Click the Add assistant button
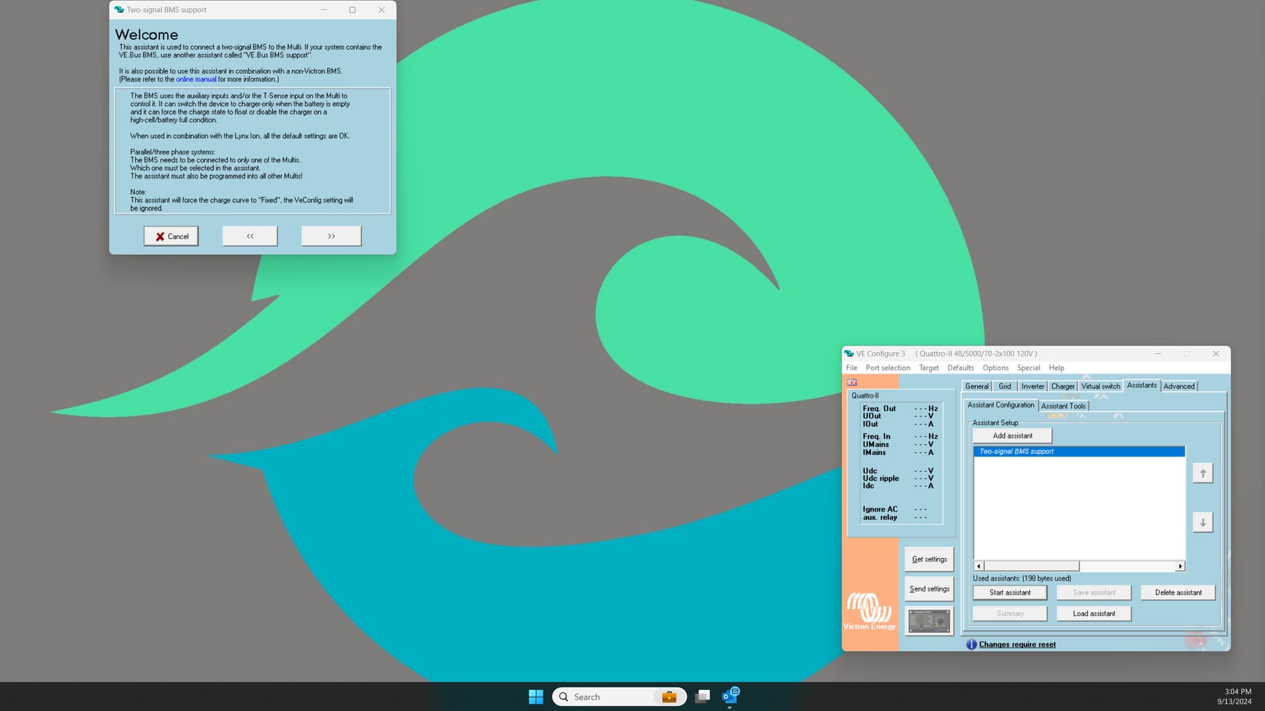This screenshot has height=711, width=1265. click(1012, 436)
